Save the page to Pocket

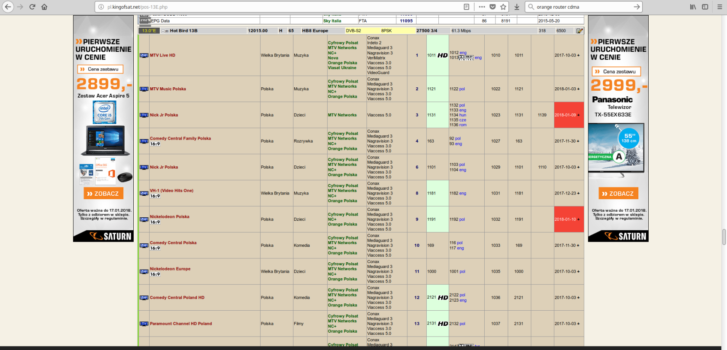(x=492, y=7)
